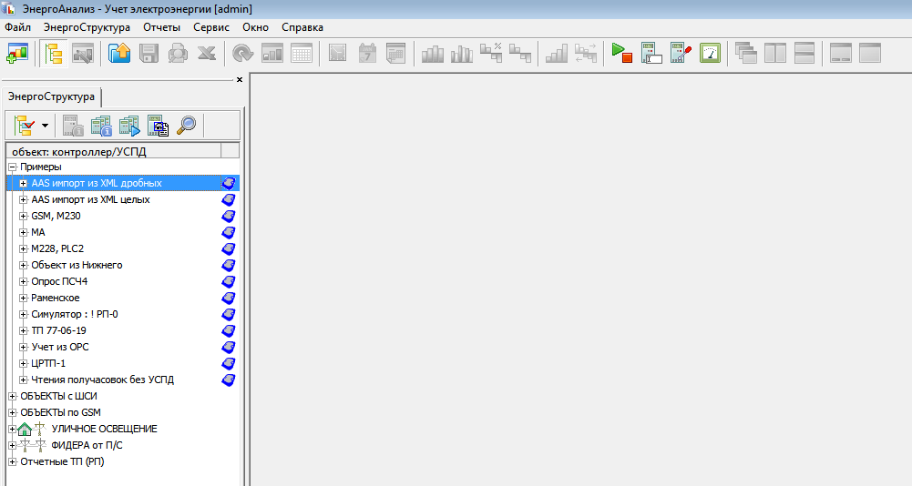Click the print preview toolbar icon

coord(178,54)
